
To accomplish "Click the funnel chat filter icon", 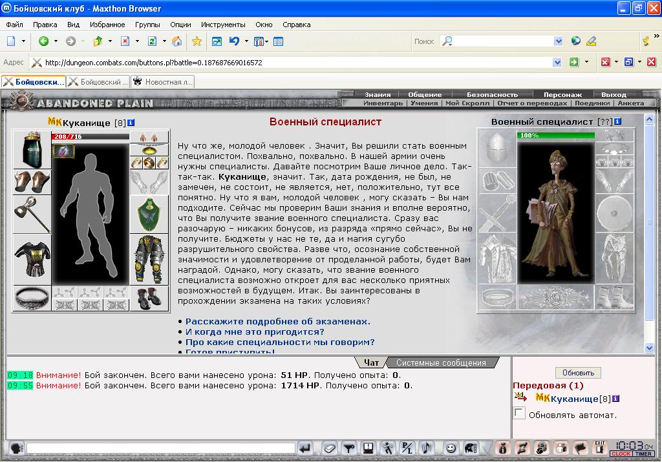I will click(348, 448).
